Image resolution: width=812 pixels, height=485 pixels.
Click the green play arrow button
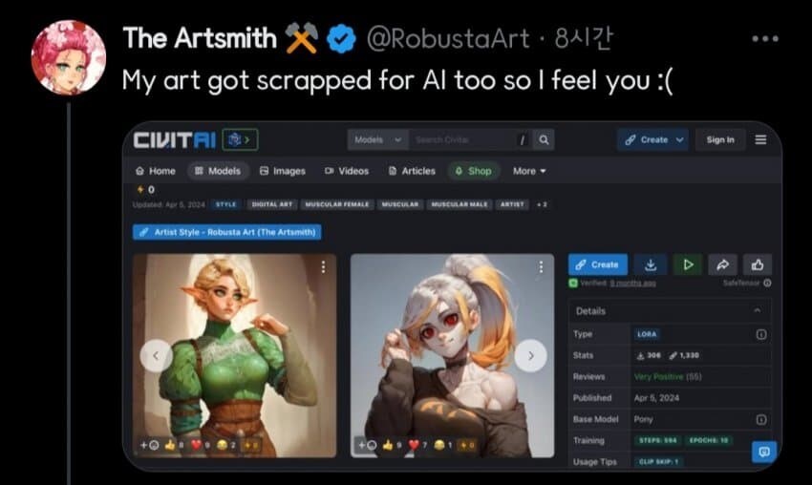pyautogui.click(x=688, y=264)
